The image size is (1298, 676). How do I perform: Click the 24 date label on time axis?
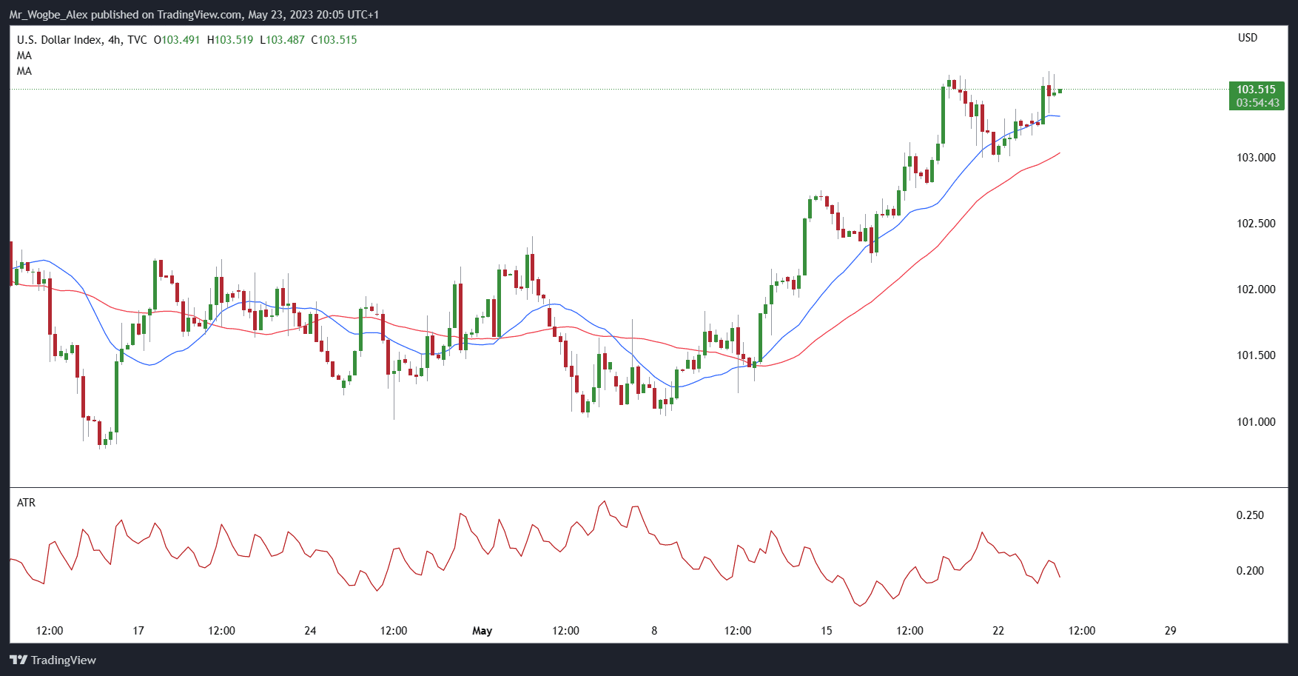[310, 631]
